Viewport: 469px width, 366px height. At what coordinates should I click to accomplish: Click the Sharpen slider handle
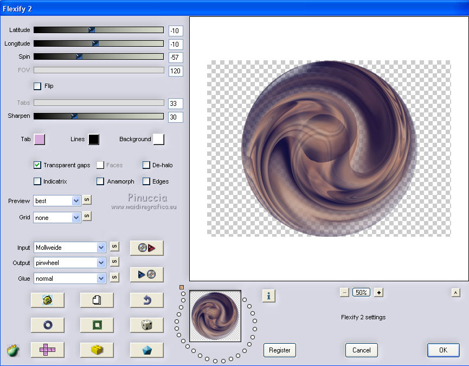(x=74, y=116)
